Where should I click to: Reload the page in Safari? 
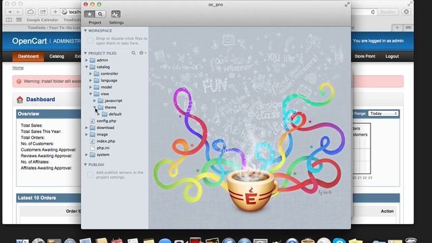tap(373, 12)
